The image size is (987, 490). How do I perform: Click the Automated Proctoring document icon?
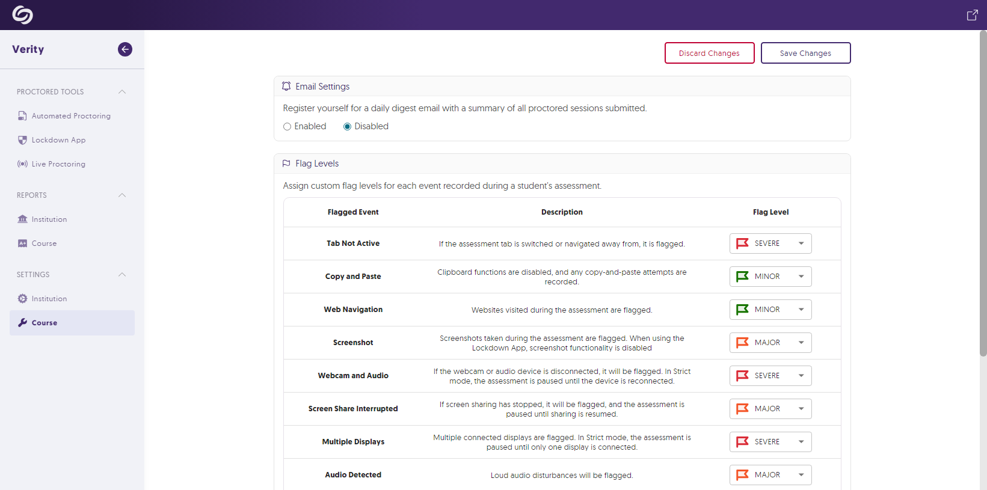(x=22, y=116)
